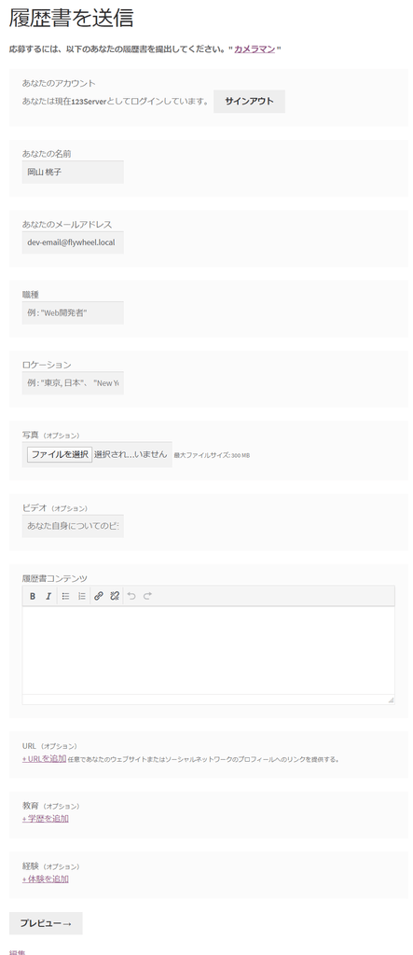
Task: Select the email address input field
Action: pos(73,242)
